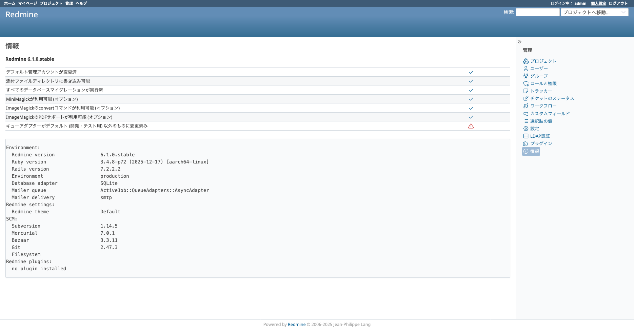Click the edit icon beside チケットのステータス
The width and height of the screenshot is (634, 329).
526,98
